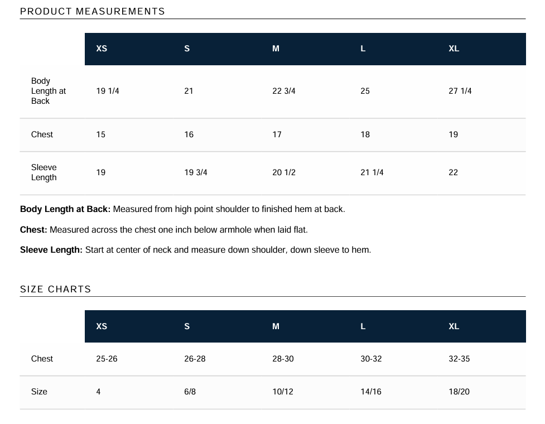Click the Sleeve Length row label
Viewport: 545px width, 424px height.
44,172
